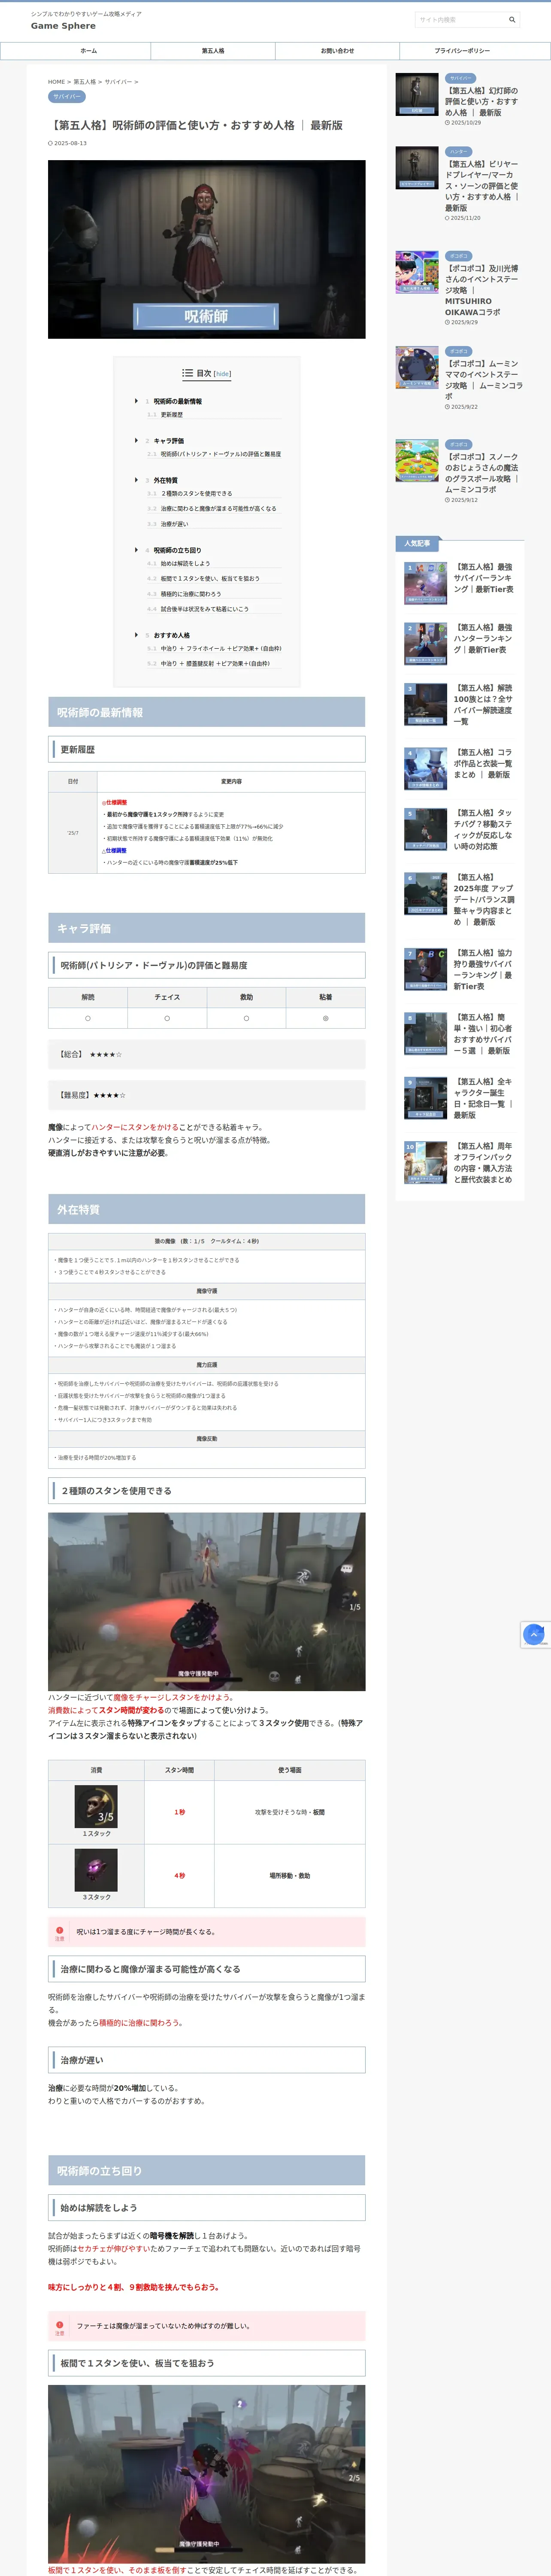
Task: Toggle table of contents with hide link
Action: click(222, 374)
